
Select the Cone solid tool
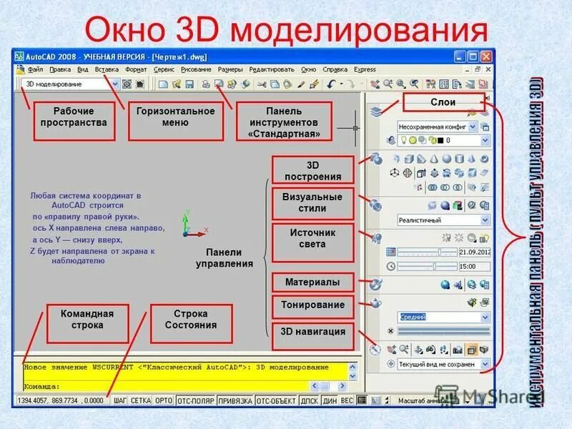click(x=434, y=159)
